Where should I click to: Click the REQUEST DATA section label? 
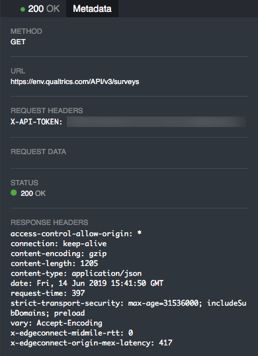coord(38,152)
